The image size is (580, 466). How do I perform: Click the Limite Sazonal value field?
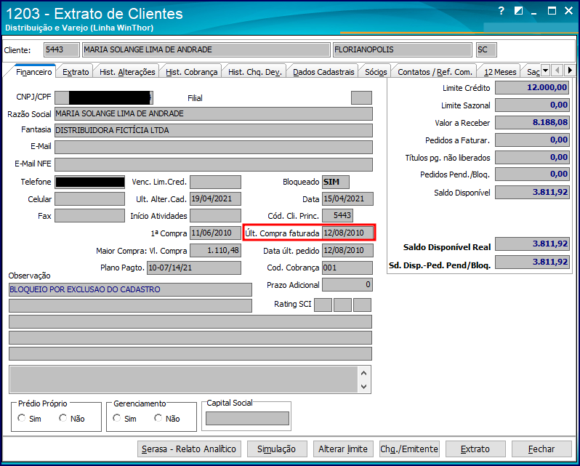532,105
